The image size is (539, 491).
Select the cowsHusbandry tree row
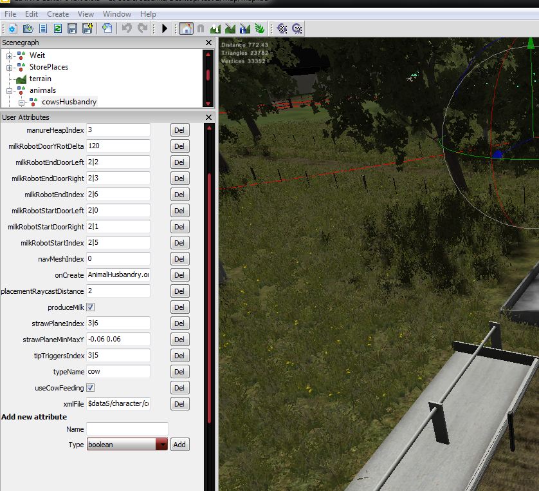pos(69,102)
